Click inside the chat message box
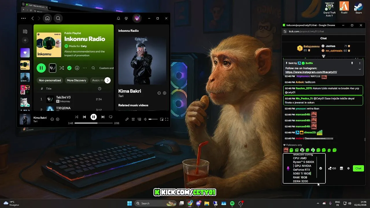This screenshot has height=208, width=370. (x=304, y=168)
